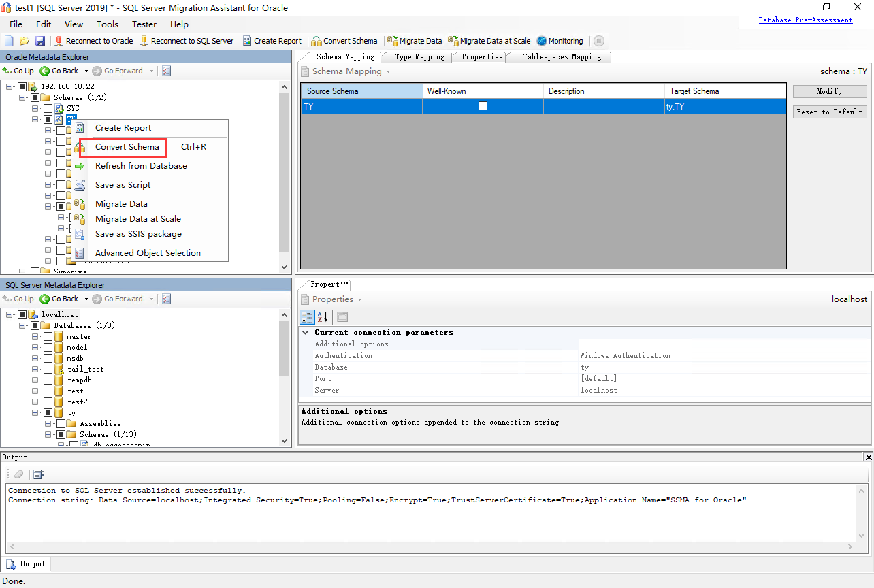Click Go Up in Oracle Metadata Explorer
The height and width of the screenshot is (588, 874).
tap(18, 71)
